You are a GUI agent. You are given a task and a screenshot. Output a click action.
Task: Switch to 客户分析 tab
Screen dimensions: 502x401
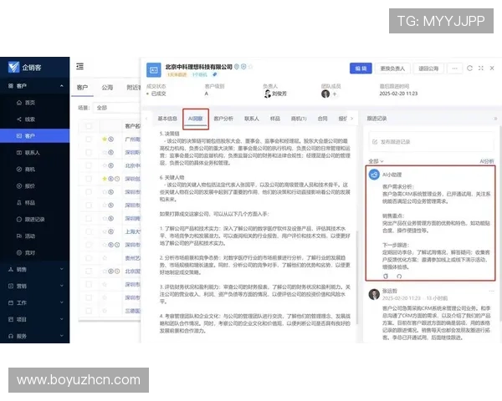pyautogui.click(x=223, y=119)
